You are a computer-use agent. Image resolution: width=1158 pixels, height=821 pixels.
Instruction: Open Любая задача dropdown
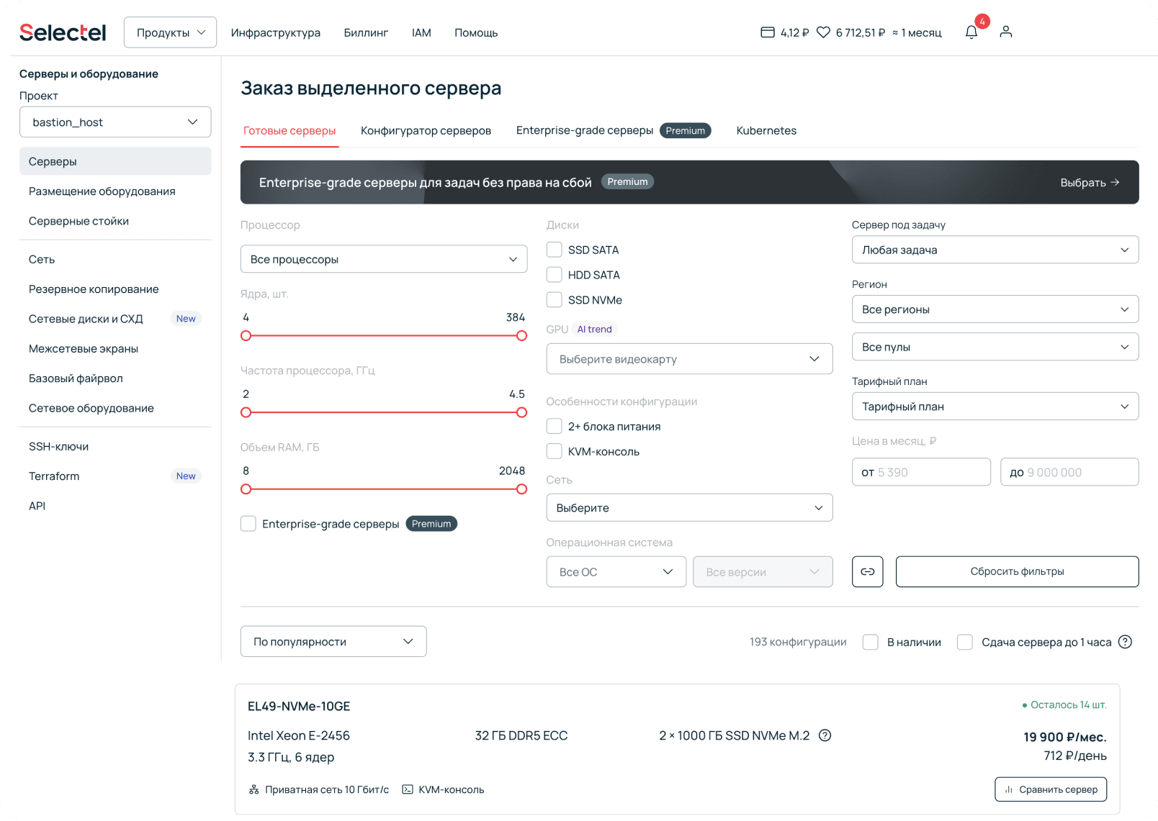(995, 250)
